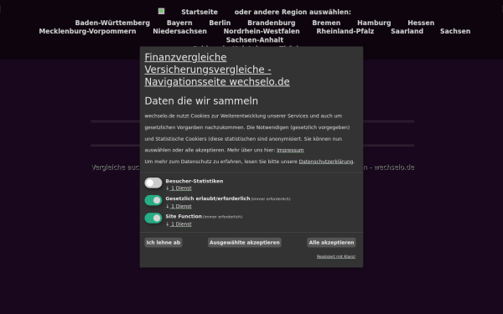The height and width of the screenshot is (314, 503).
Task: Enable the Besucher-Statistiken toggle
Action: pos(153,183)
